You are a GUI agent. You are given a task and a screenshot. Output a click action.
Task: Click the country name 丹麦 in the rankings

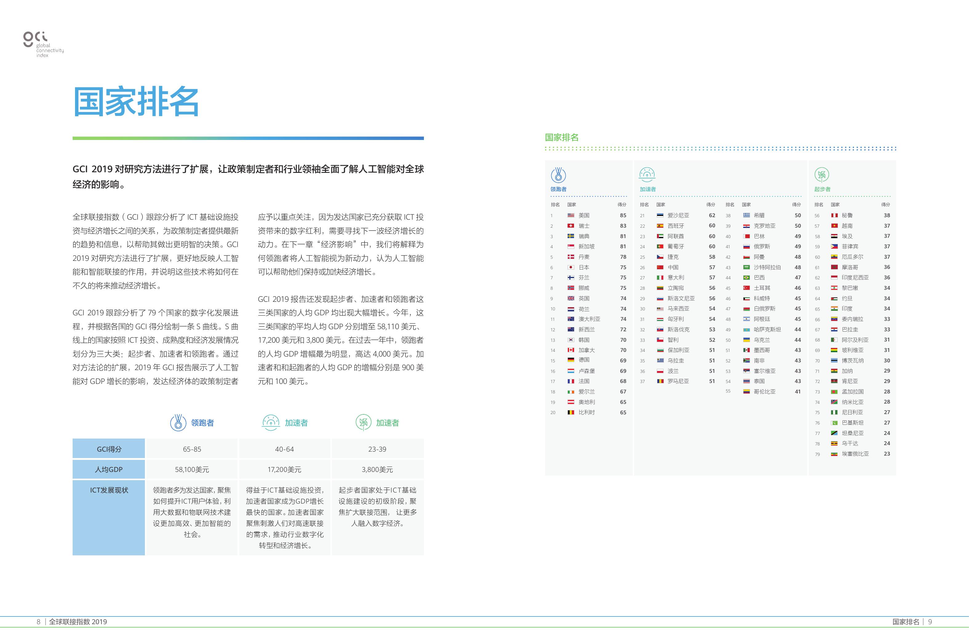584,257
